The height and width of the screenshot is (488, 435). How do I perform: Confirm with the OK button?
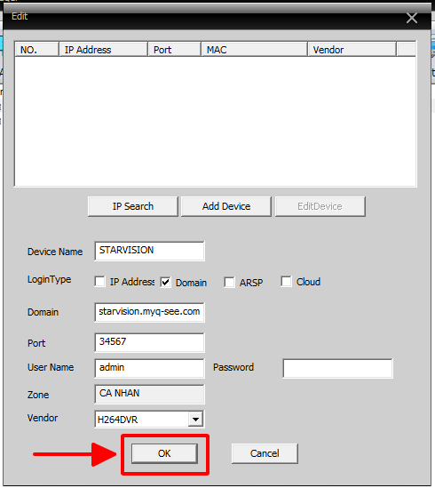click(x=164, y=453)
